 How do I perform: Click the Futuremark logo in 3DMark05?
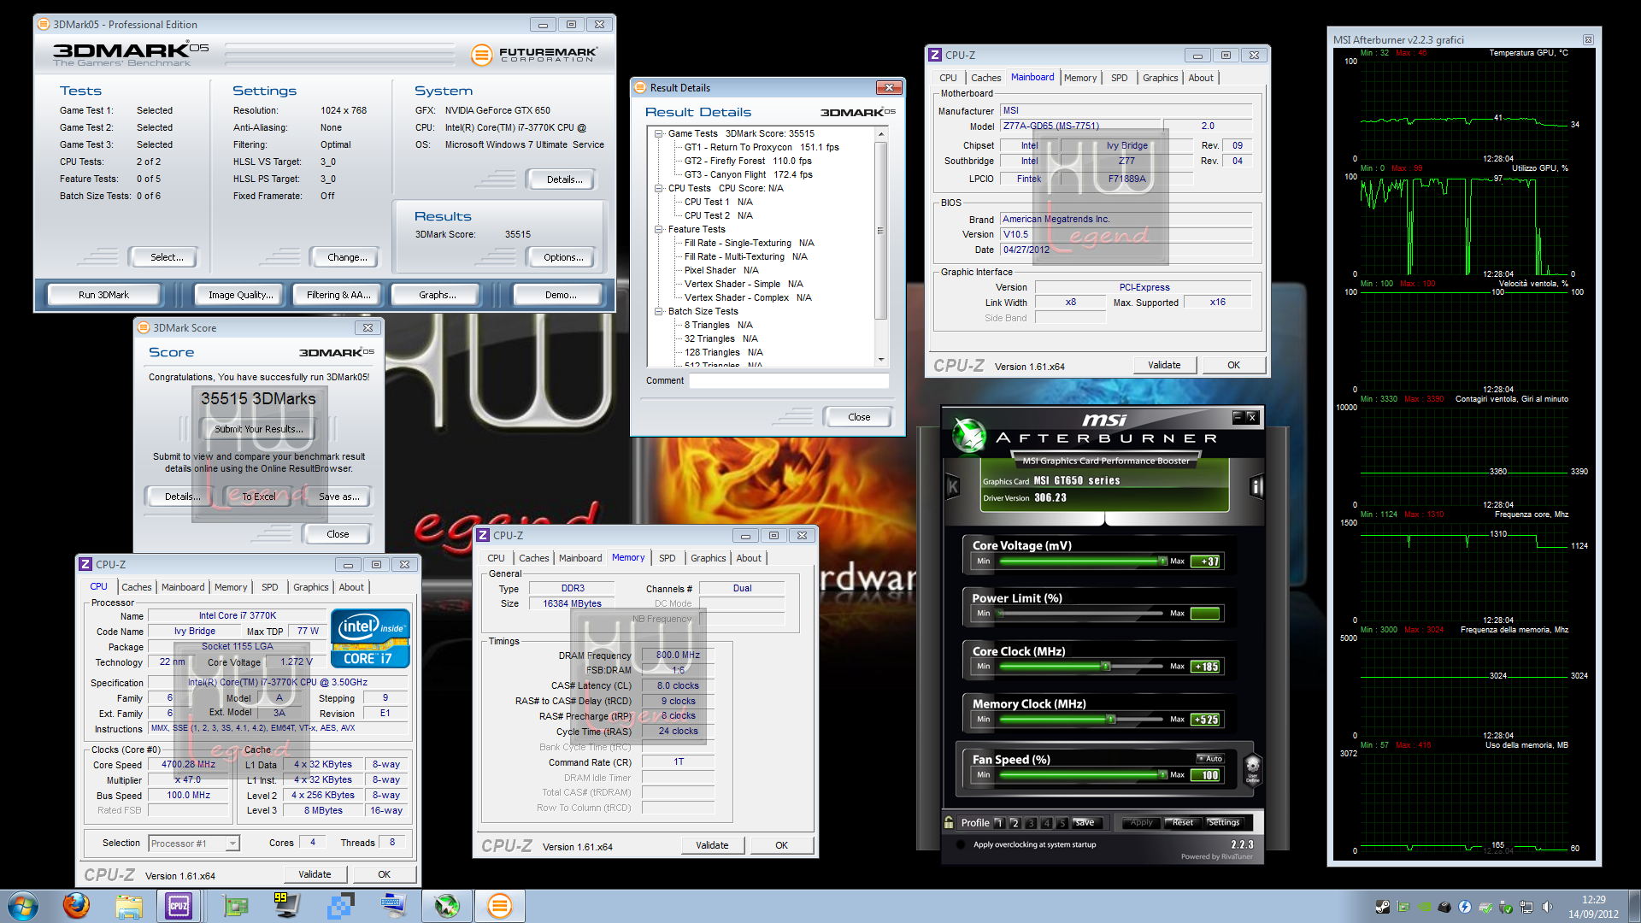[534, 55]
